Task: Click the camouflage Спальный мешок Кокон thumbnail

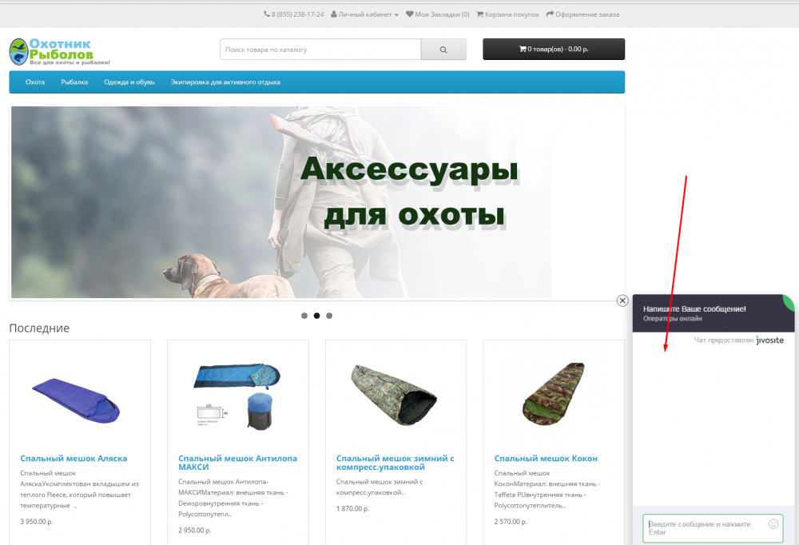Action: 554,392
